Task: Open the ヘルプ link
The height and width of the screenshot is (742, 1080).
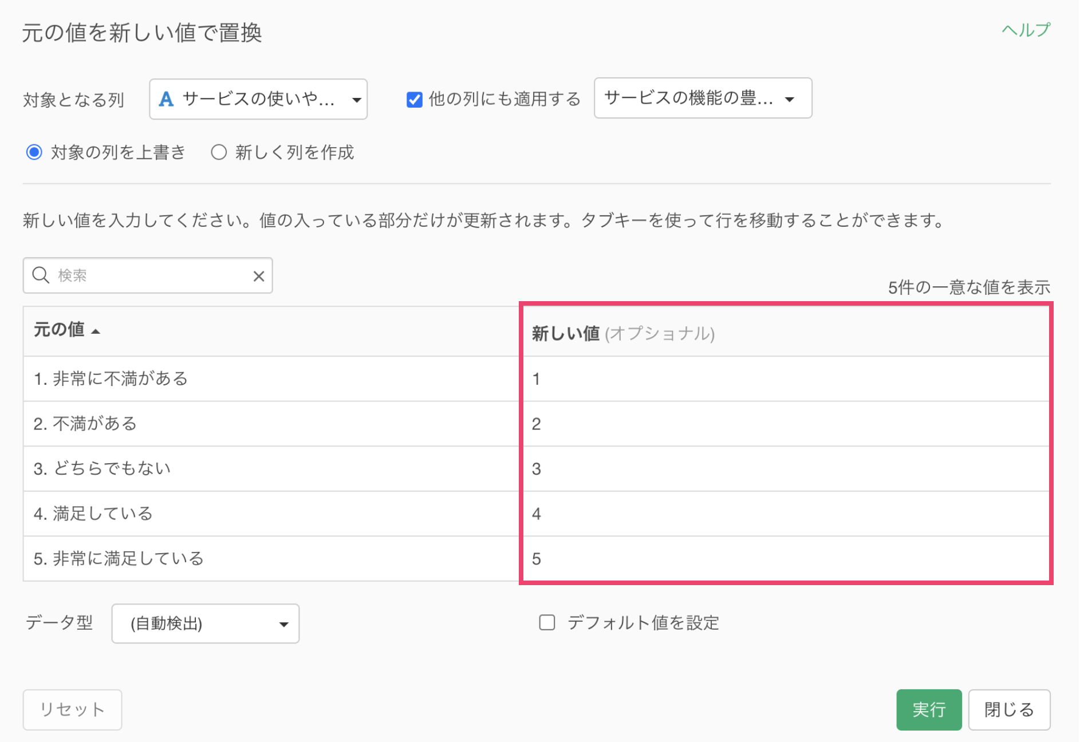Action: click(1026, 30)
